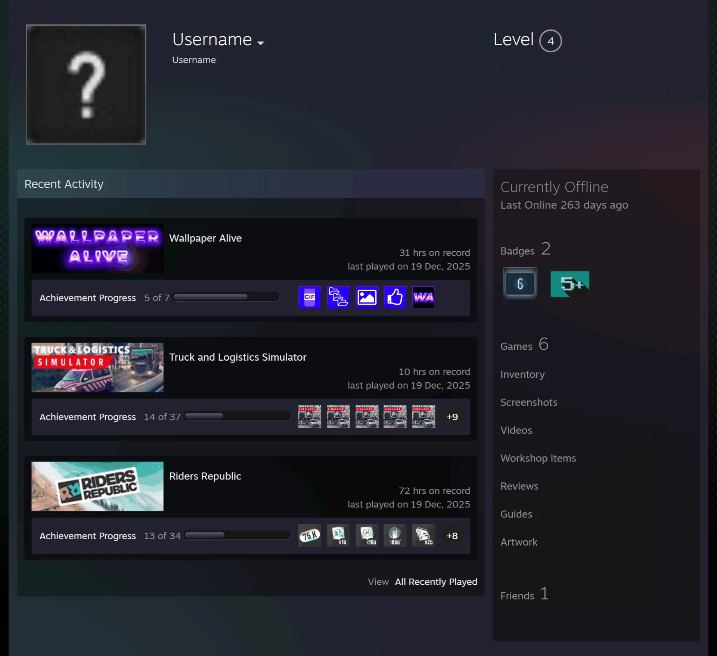Click the question mark profile avatar
The width and height of the screenshot is (717, 656).
coord(86,84)
